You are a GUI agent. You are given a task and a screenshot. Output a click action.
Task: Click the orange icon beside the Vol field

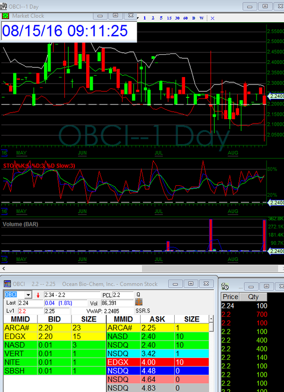pos(139,303)
